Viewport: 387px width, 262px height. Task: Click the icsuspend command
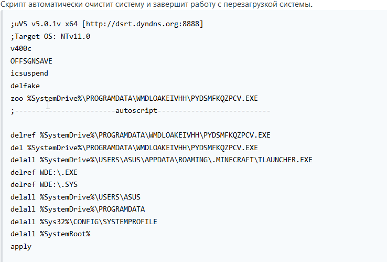coord(29,74)
